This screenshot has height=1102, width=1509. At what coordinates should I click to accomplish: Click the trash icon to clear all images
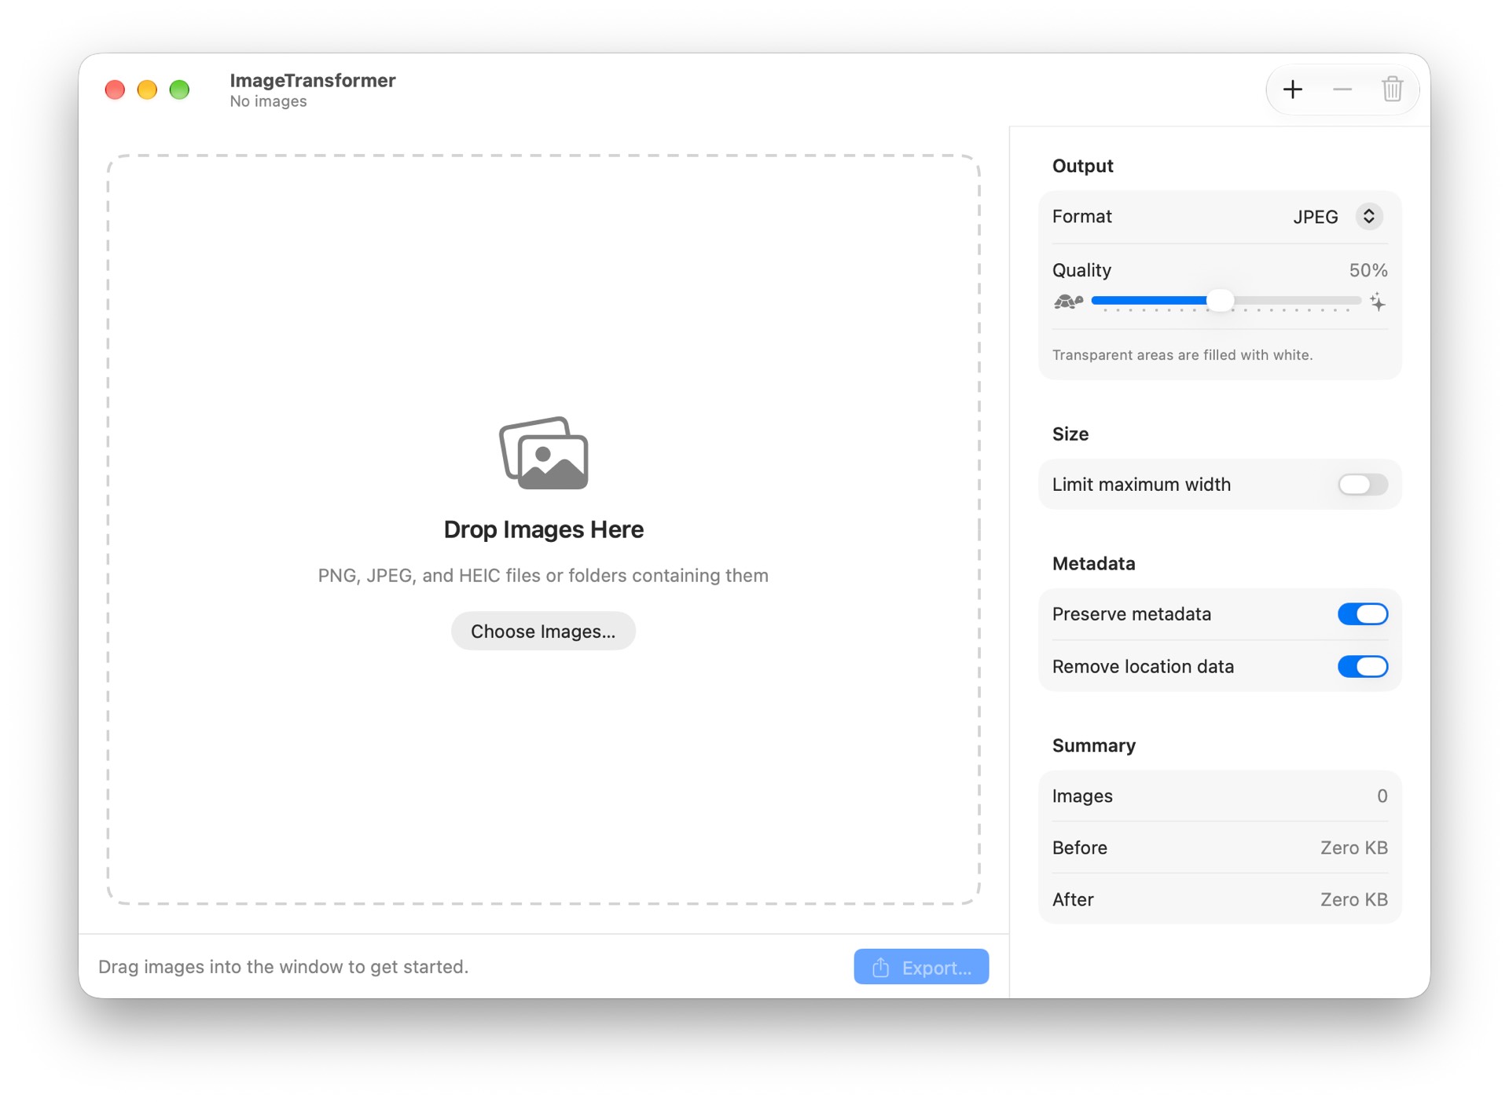pos(1392,90)
